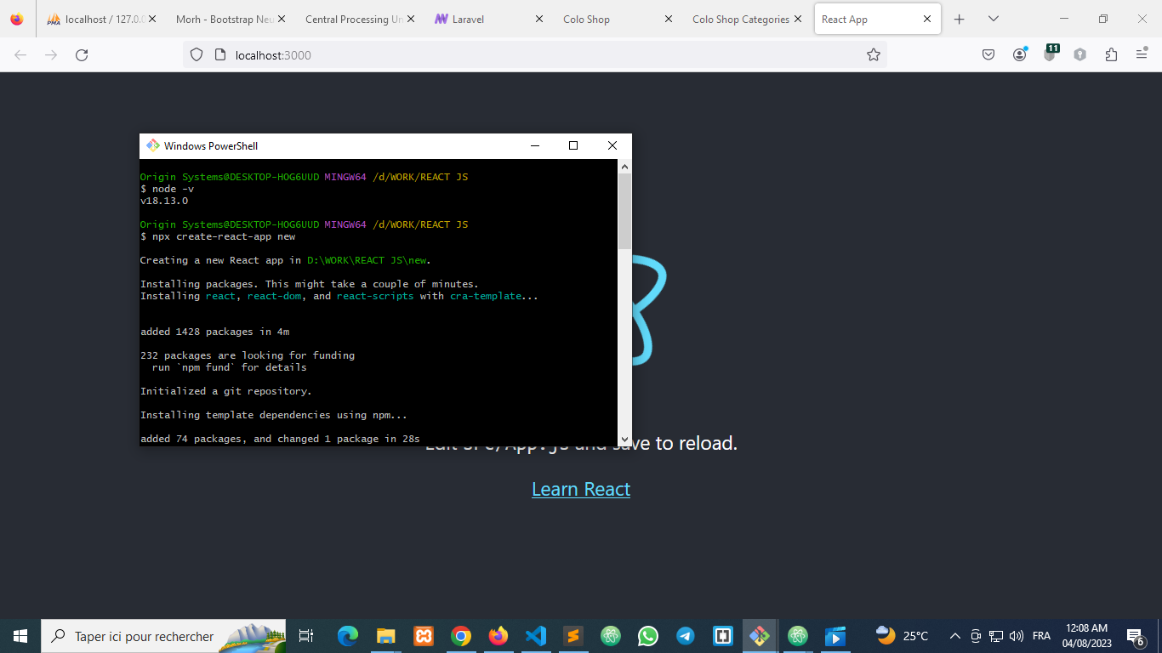Open a new browser tab

tap(960, 19)
